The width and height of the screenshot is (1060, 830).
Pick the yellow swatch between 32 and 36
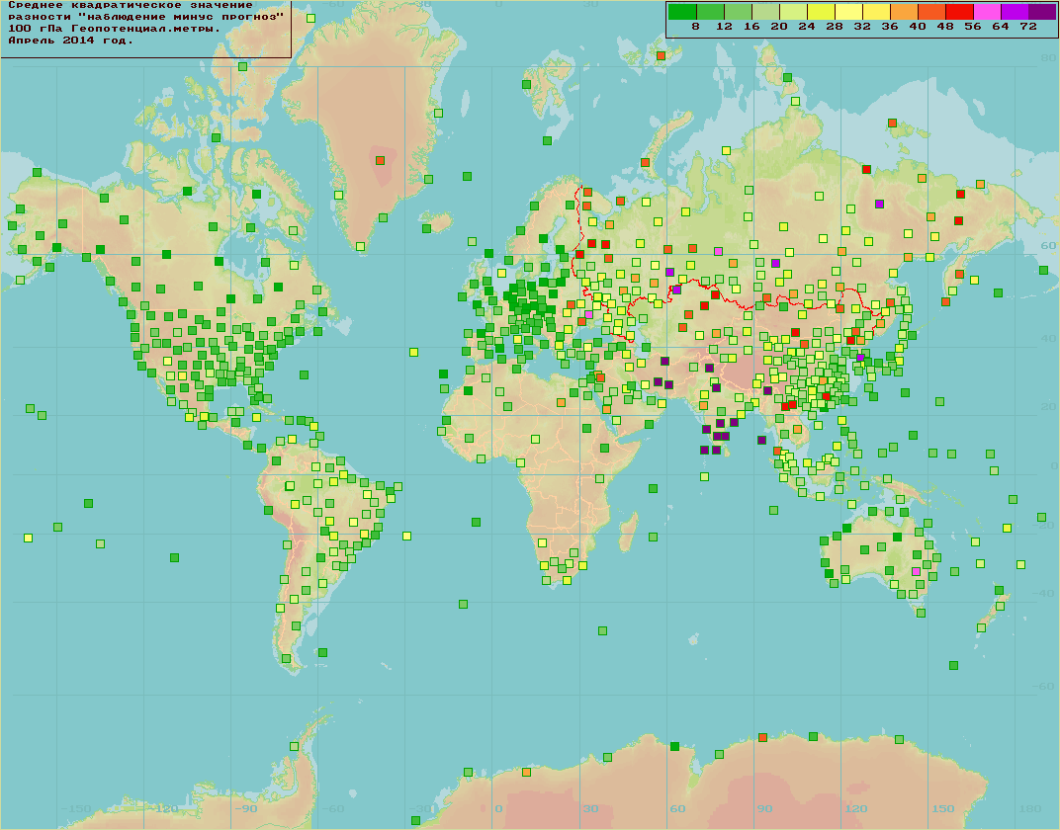coord(876,12)
